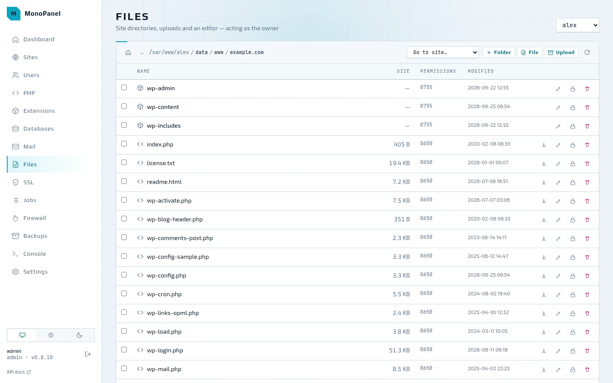Select the wp-content checkbox
This screenshot has height=383, width=613.
point(124,106)
